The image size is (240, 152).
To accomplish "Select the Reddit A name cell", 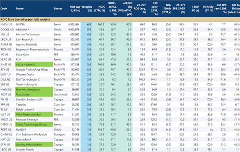I will click(x=21, y=129).
